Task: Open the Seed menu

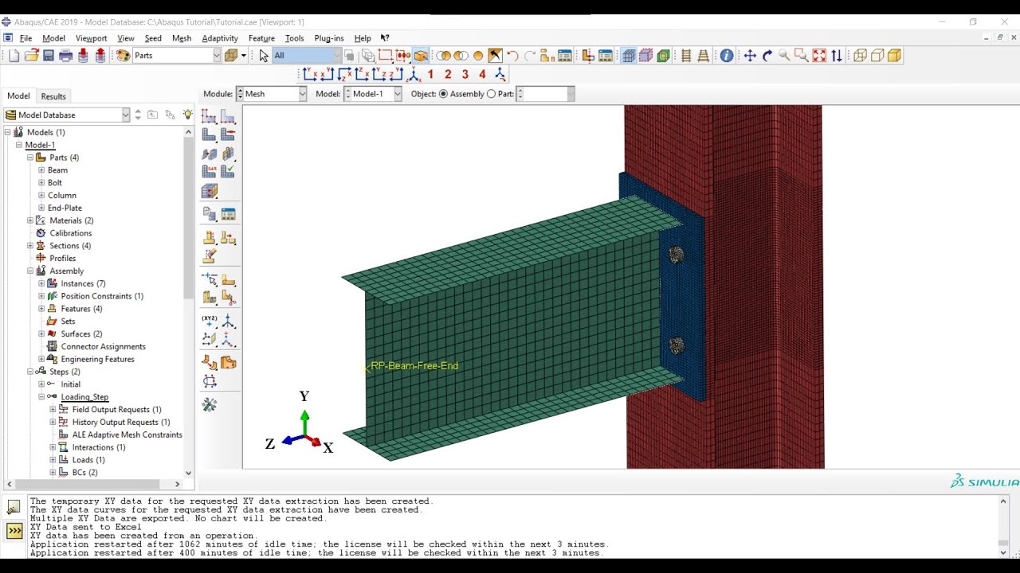Action: click(153, 38)
